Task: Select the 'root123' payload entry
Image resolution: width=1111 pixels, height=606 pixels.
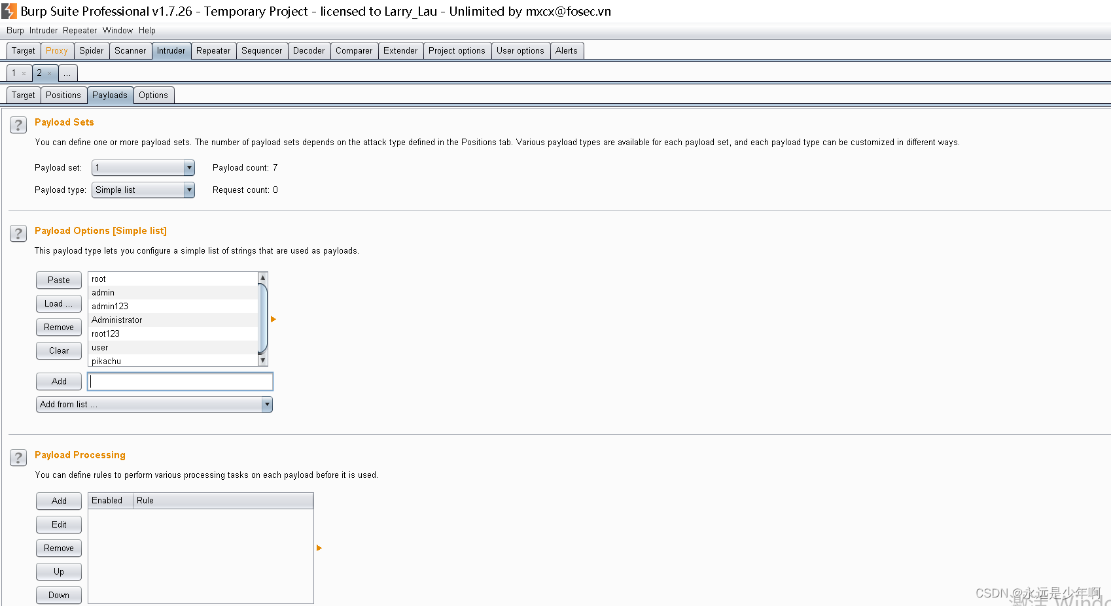Action: pos(173,334)
